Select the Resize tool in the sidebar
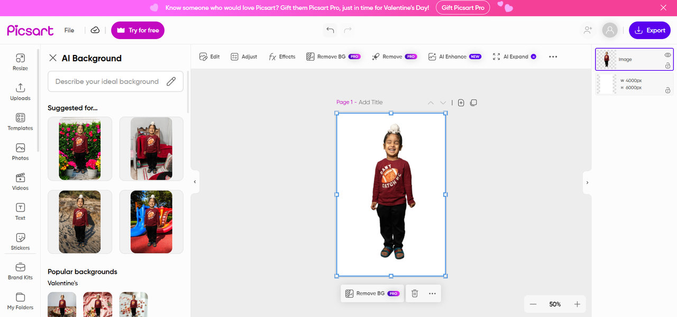Screen dimensions: 677x317 coord(20,62)
